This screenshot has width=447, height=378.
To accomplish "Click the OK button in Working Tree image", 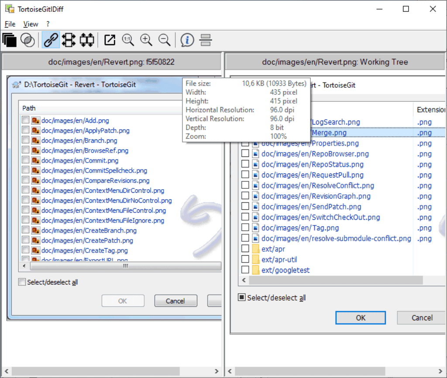I will pos(361,318).
